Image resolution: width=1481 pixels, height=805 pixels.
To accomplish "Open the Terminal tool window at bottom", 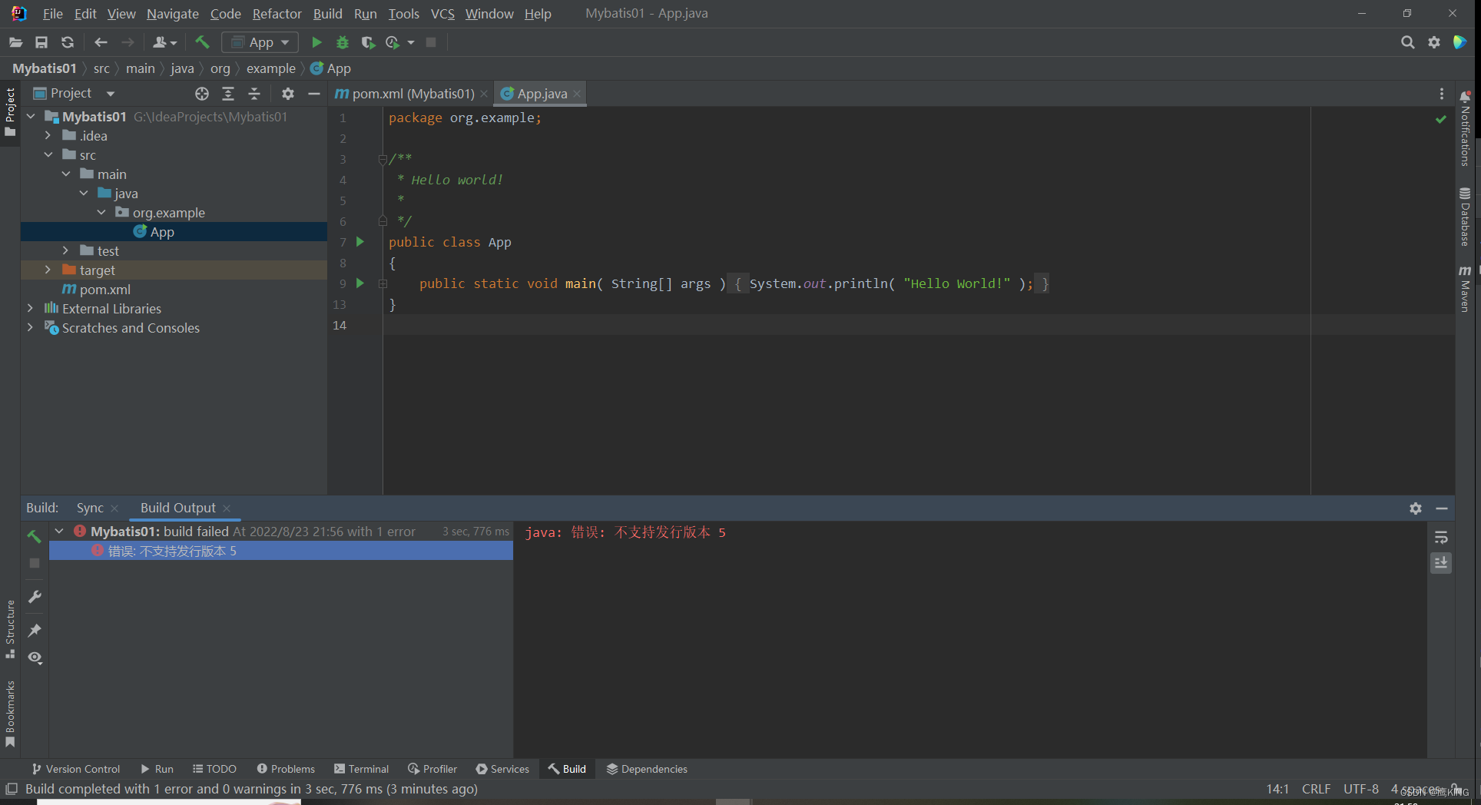I will pos(361,768).
